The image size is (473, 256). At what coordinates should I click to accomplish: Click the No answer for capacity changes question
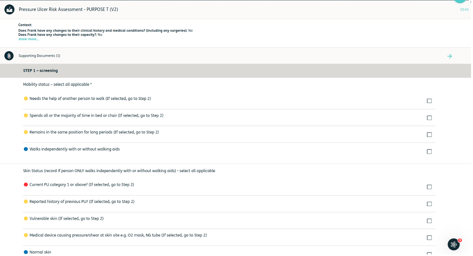[100, 34]
